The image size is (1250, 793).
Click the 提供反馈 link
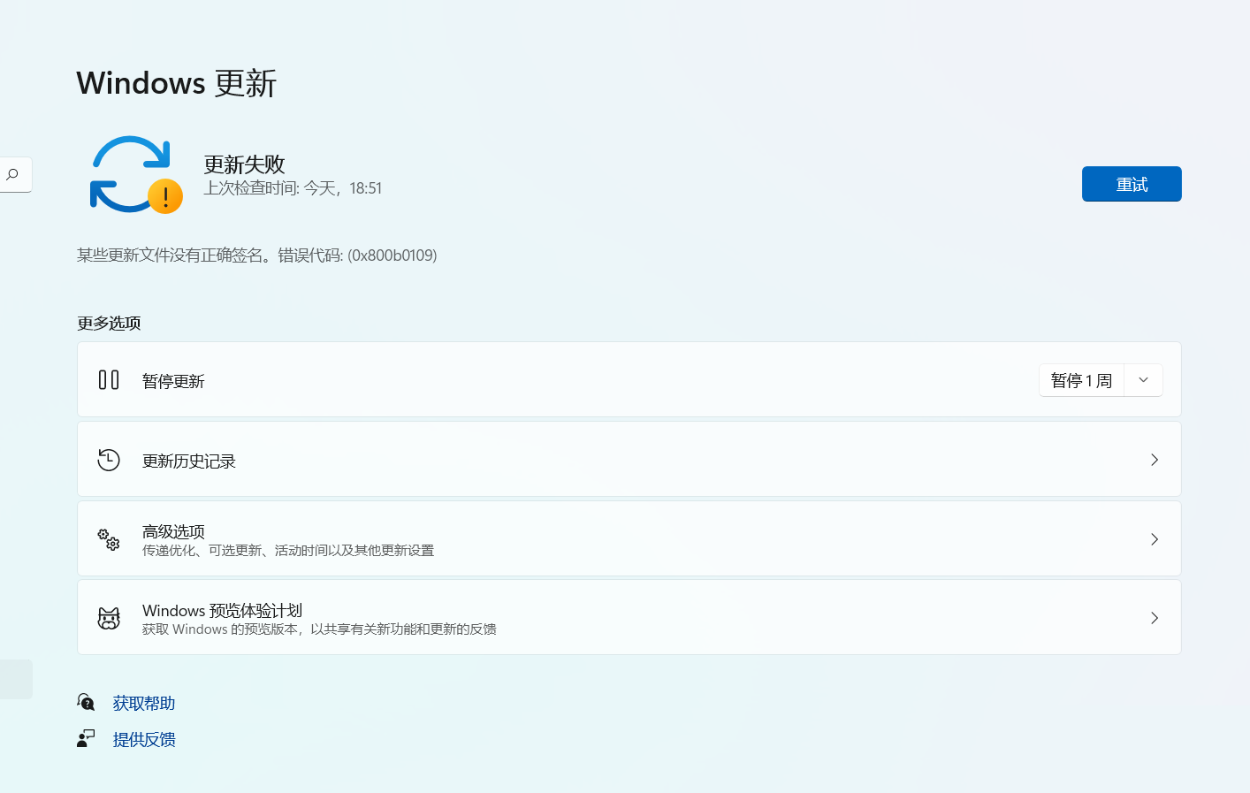(144, 738)
